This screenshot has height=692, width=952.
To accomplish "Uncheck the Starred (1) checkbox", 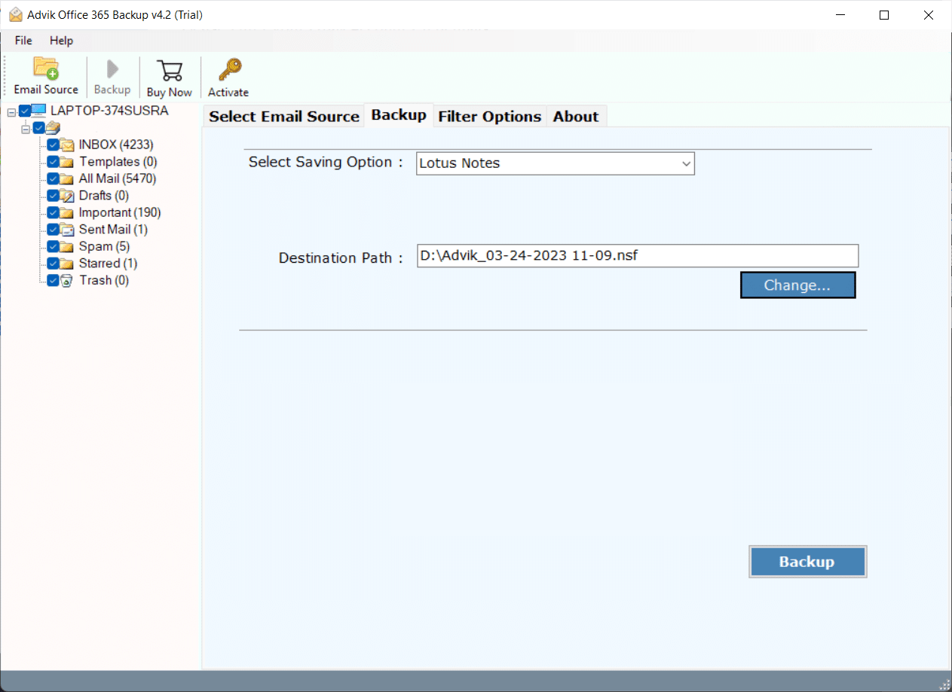I will pos(53,264).
